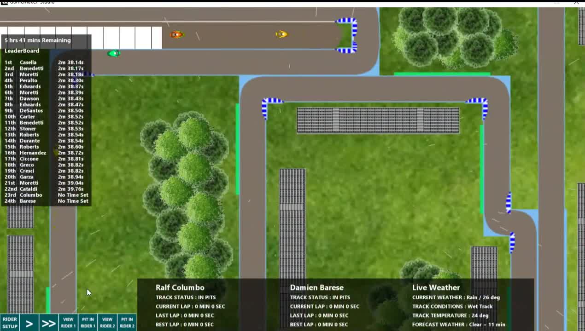585x331 pixels.
Task: Click the double arrow fast-forward icon
Action: [48, 323]
